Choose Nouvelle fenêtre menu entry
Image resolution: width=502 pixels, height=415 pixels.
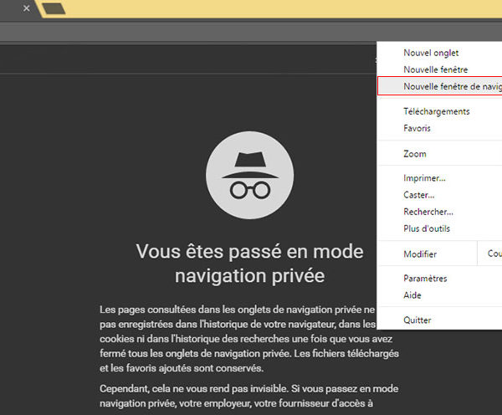click(x=435, y=69)
